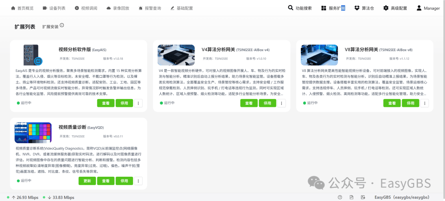Image resolution: width=445 pixels, height=201 pixels.
Task: Click the 视频分析软件版 (EasyAIS) title
Action: 82,50
